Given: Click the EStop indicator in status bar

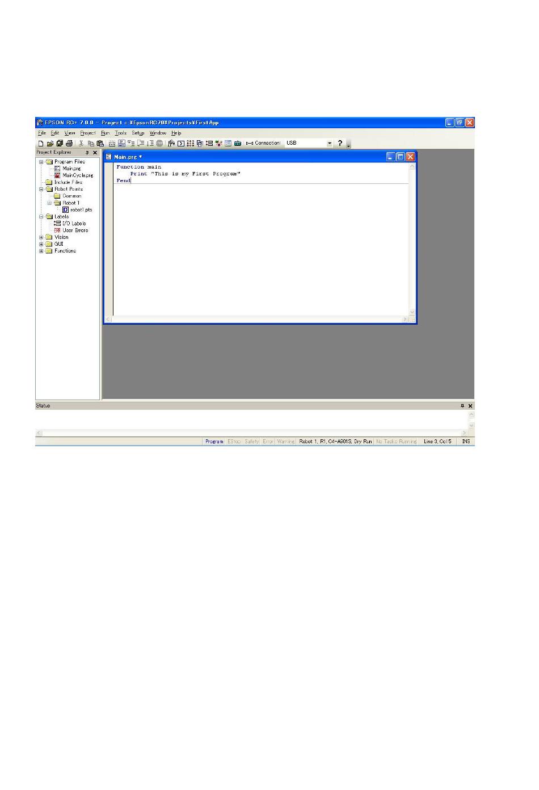Looking at the screenshot, I should 234,442.
